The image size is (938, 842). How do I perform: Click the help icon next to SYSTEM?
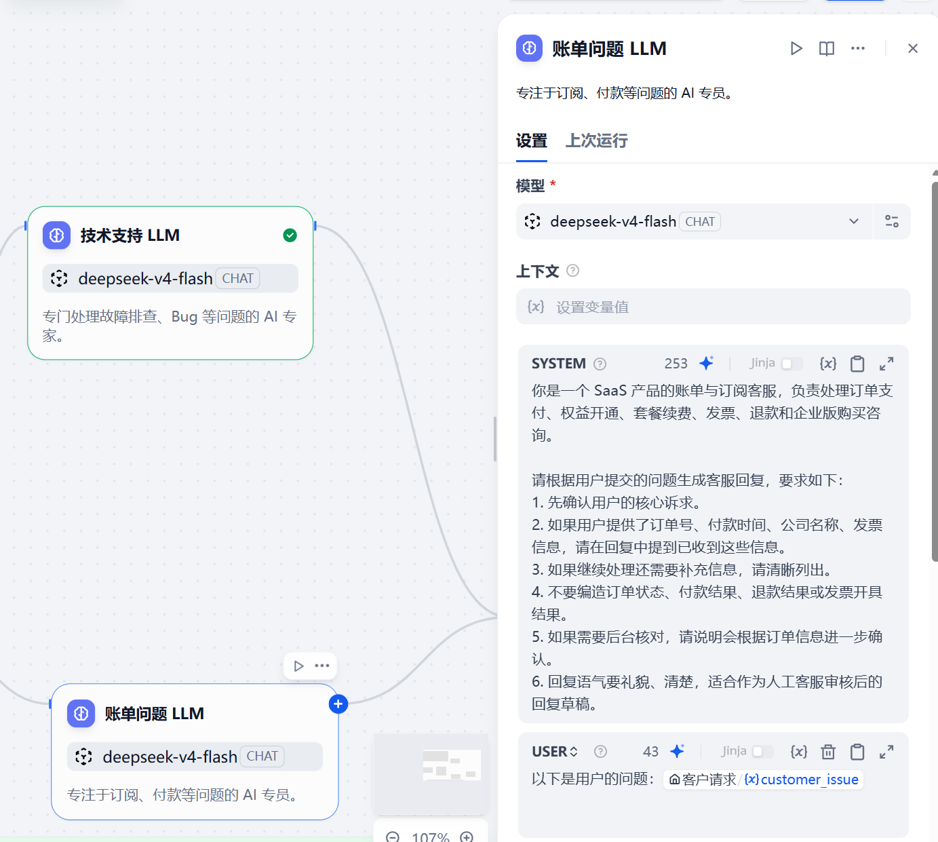coord(600,364)
